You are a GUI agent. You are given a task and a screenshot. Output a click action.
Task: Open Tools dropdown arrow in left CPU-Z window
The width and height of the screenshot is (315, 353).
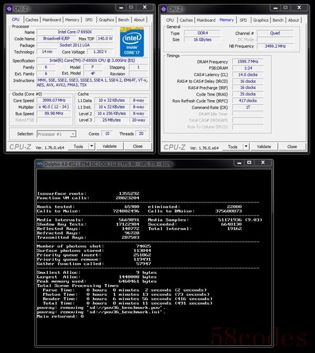(91, 146)
